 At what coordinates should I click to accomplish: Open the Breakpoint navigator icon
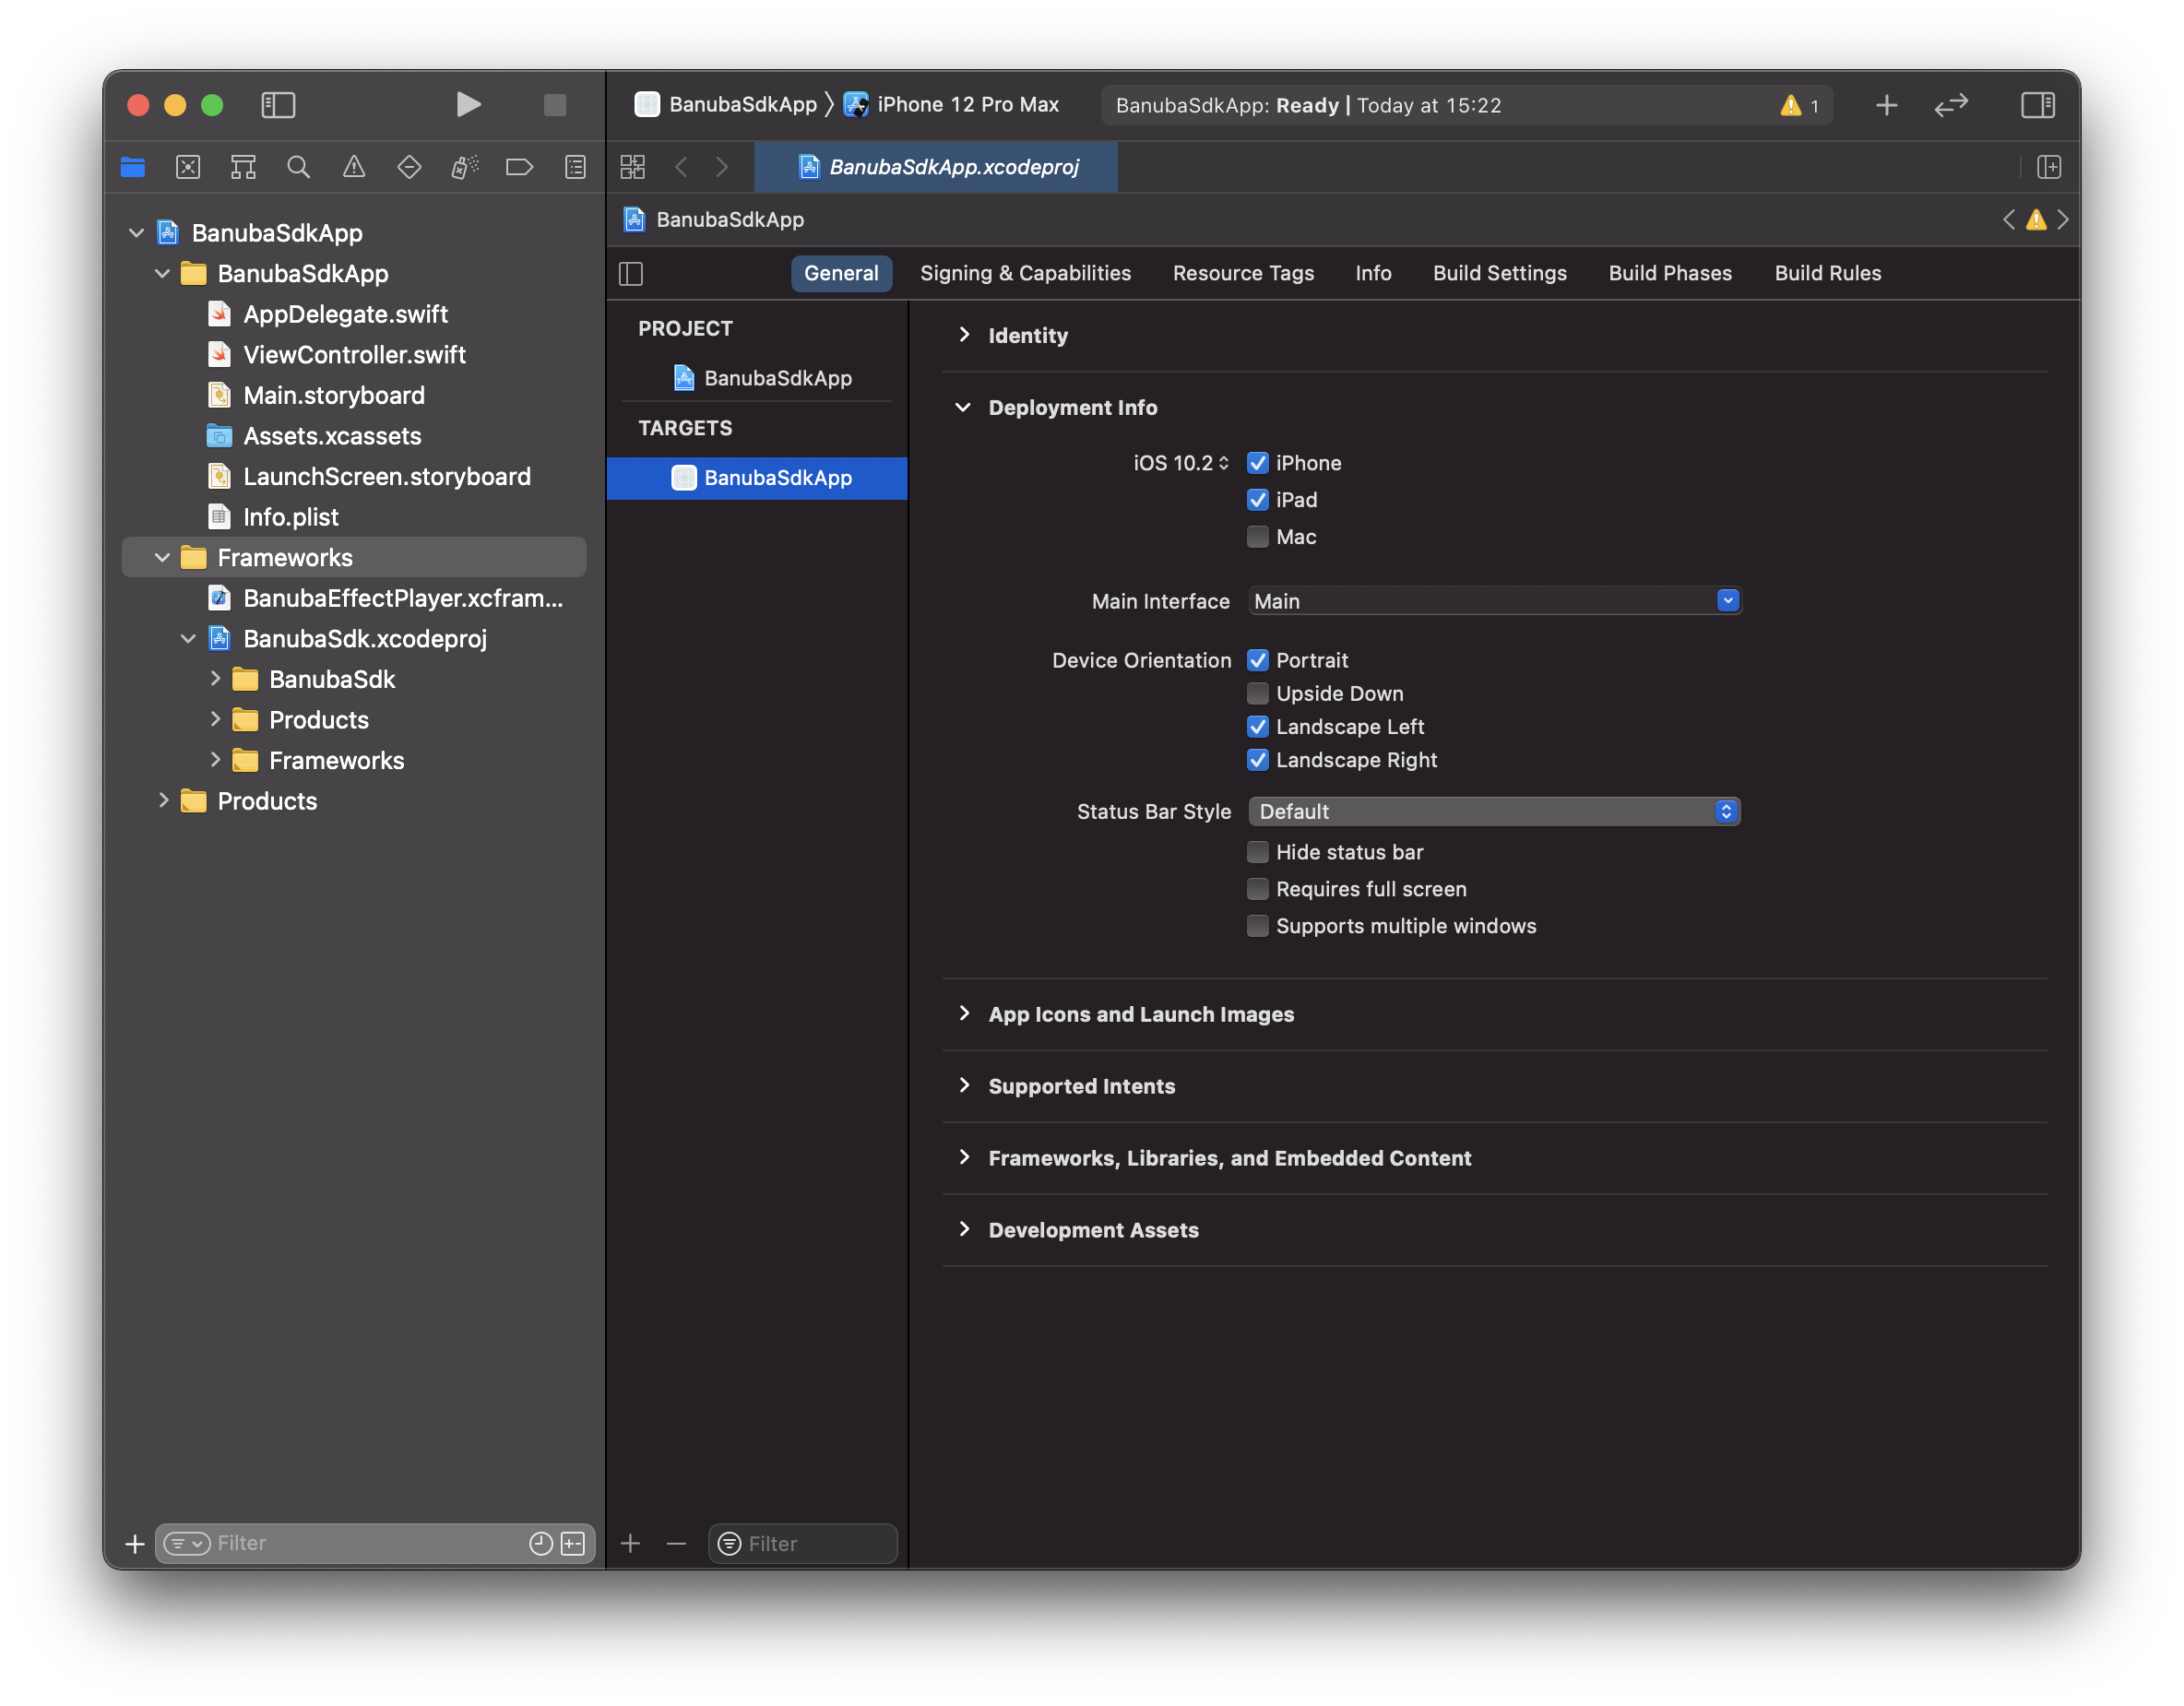[520, 167]
